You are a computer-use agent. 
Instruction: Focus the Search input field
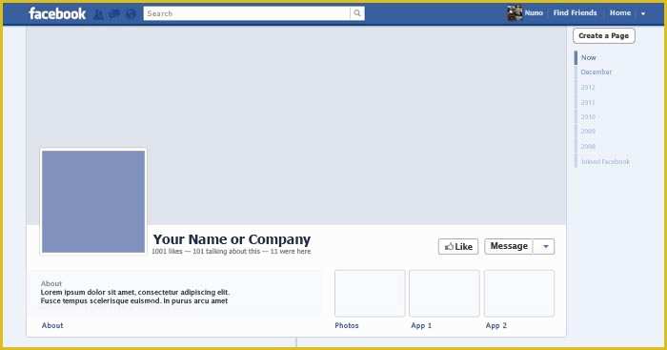coord(247,13)
